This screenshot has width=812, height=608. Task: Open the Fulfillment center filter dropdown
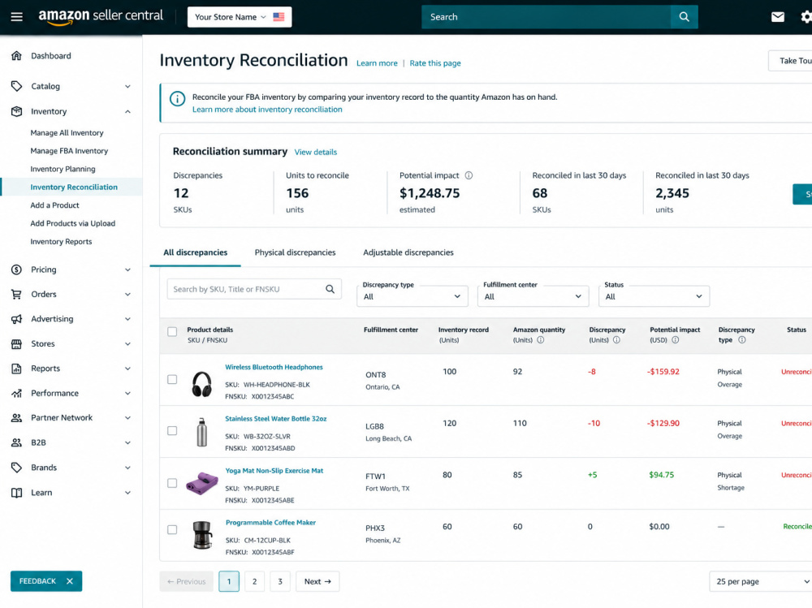(x=533, y=296)
